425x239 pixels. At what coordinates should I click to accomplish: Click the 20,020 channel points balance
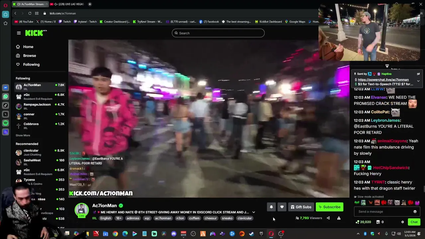click(x=363, y=222)
